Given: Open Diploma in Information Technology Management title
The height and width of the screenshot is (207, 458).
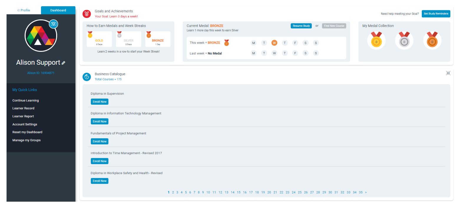Looking at the screenshot, I should point(126,113).
